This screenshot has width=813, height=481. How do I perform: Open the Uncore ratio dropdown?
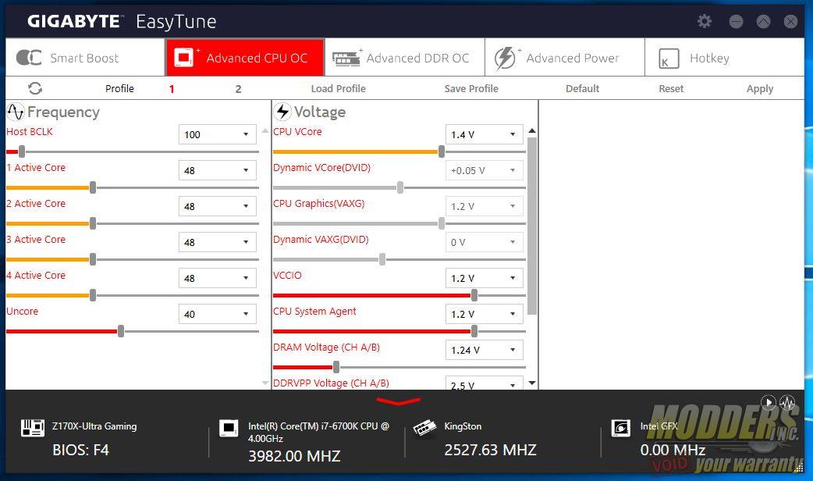coord(217,314)
